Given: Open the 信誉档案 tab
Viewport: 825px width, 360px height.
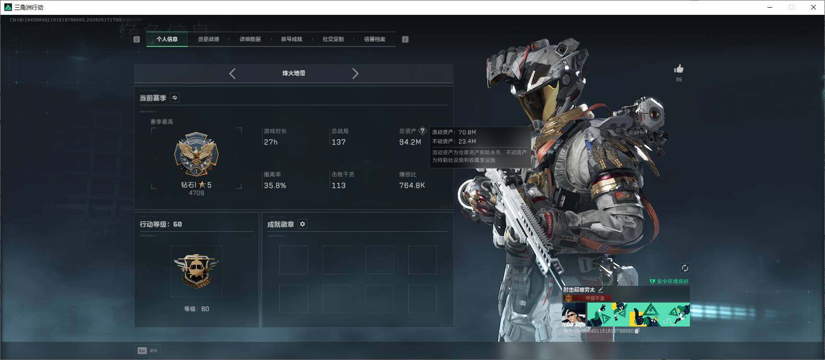Looking at the screenshot, I should (x=375, y=39).
